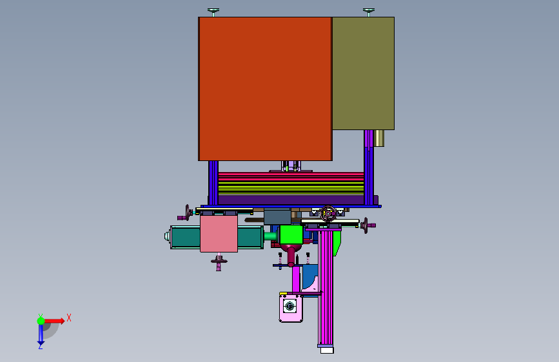559x362 pixels.
Task: Select the bright green cube coupling
Action: (291, 234)
